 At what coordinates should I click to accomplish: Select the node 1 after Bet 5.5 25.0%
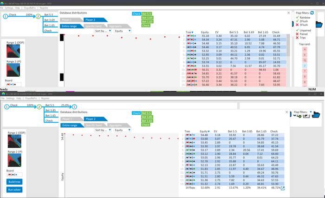click(x=74, y=107)
